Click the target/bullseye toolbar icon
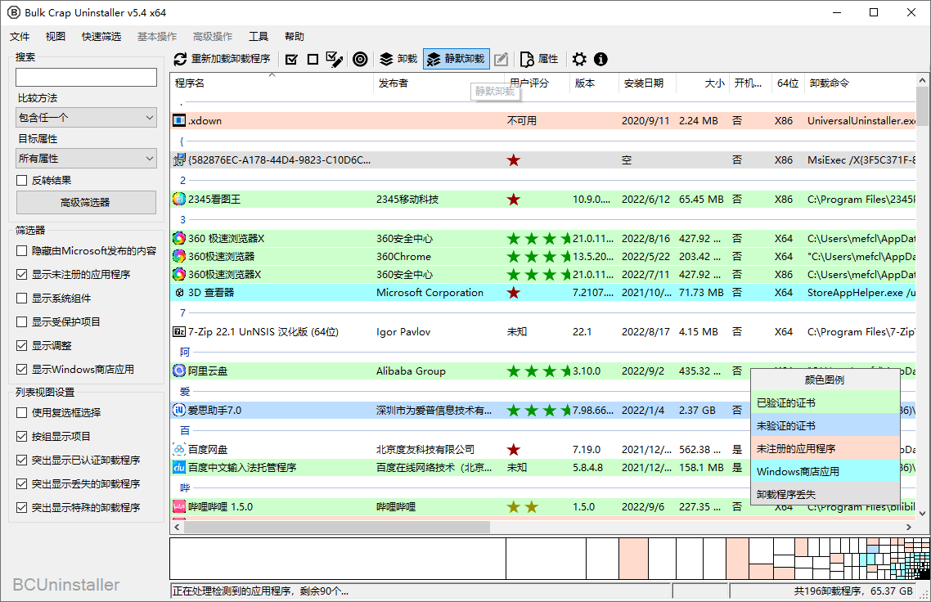This screenshot has width=931, height=602. pyautogui.click(x=360, y=59)
